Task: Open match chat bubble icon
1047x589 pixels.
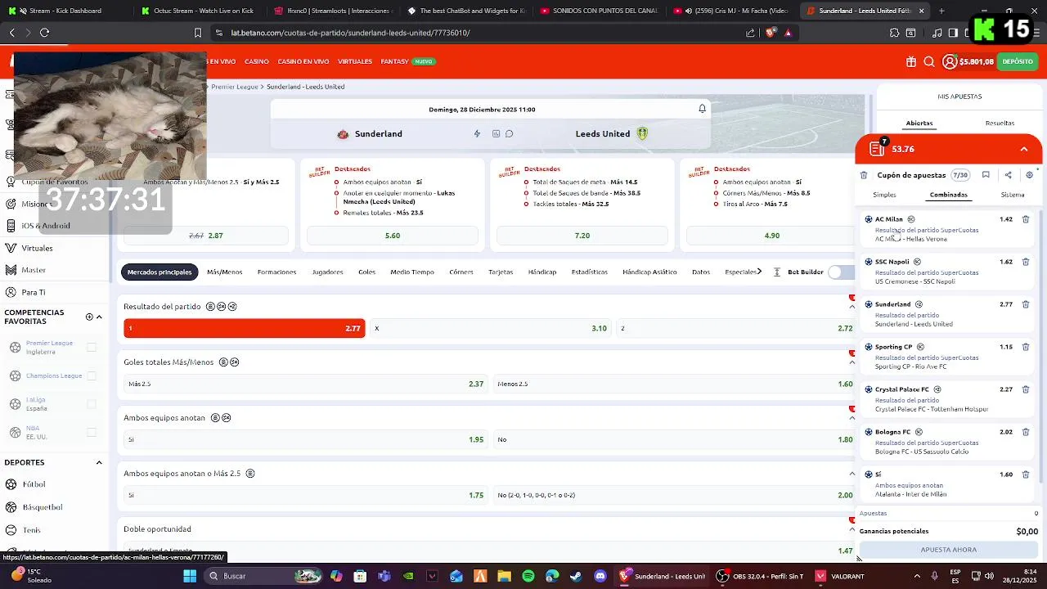Action: tap(509, 133)
